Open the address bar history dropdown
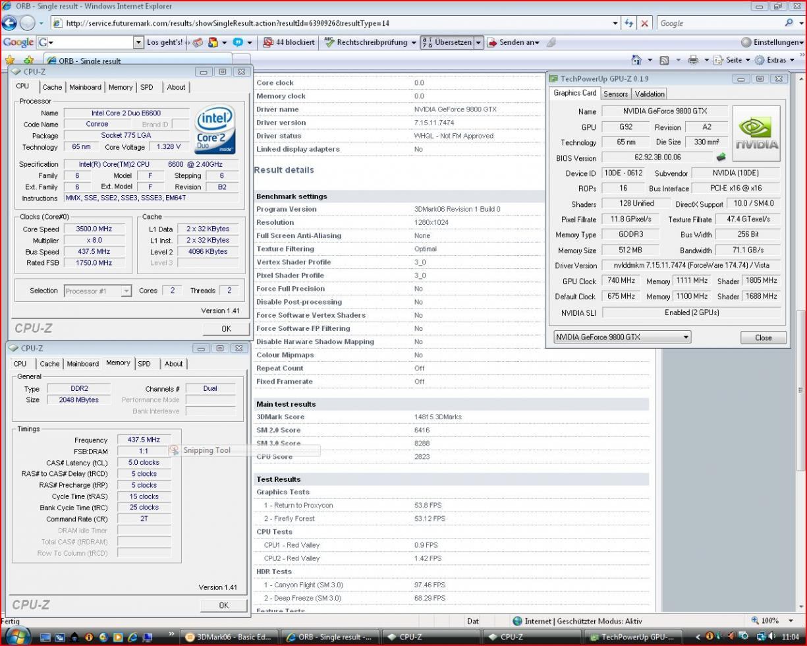807x646 pixels. pyautogui.click(x=615, y=23)
